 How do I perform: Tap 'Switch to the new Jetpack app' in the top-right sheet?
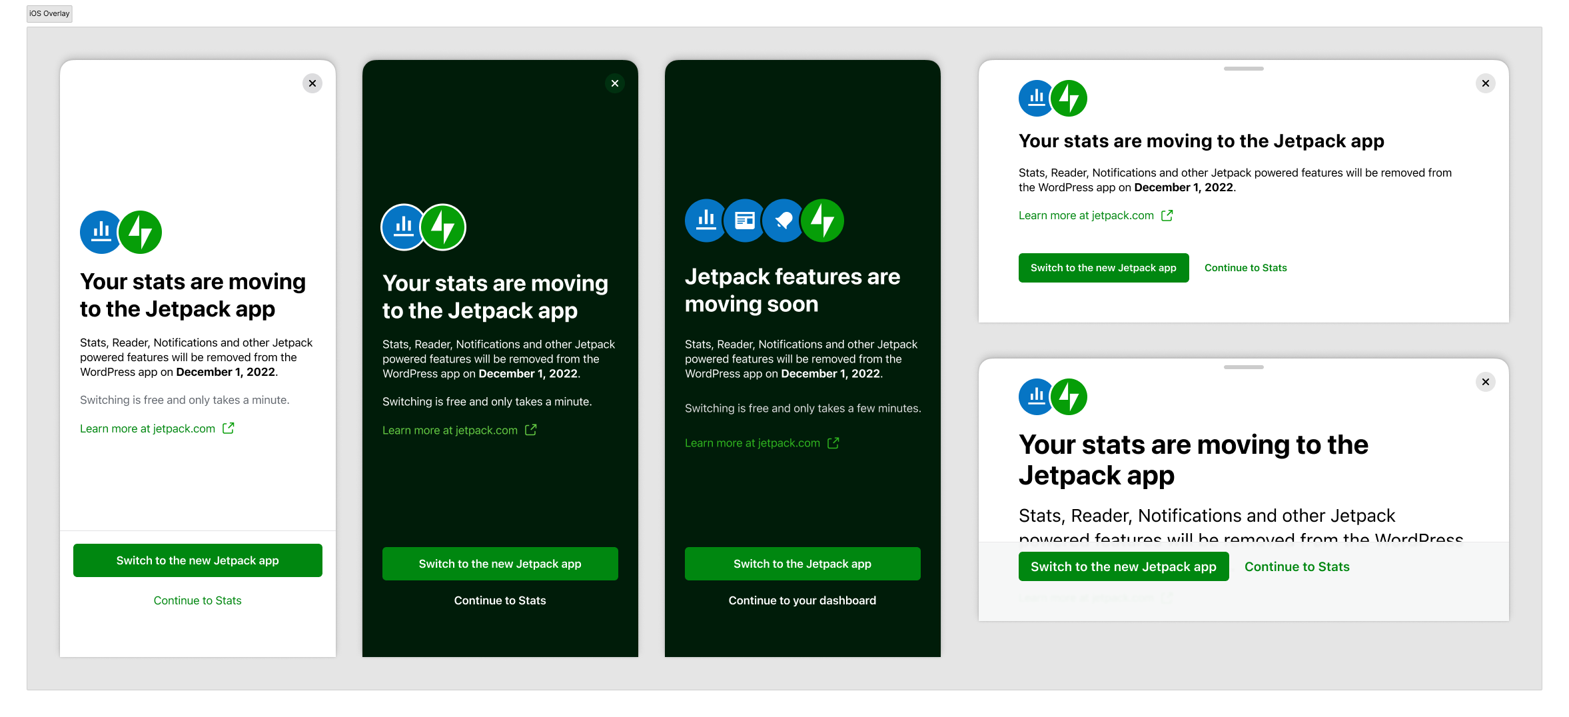1104,268
